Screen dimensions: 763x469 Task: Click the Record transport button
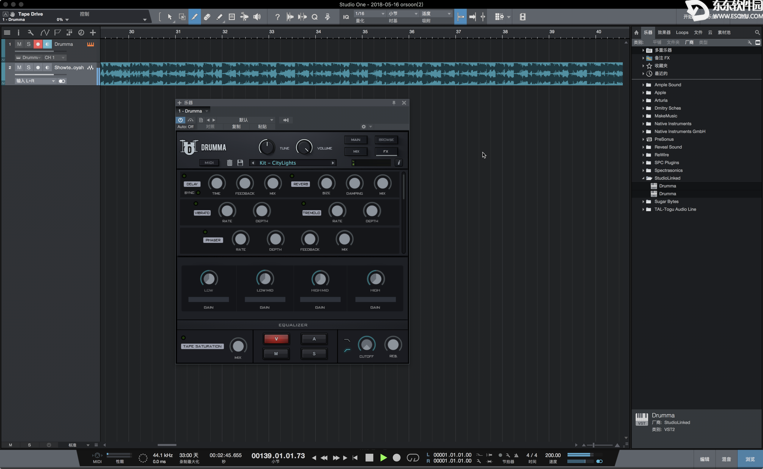point(397,458)
